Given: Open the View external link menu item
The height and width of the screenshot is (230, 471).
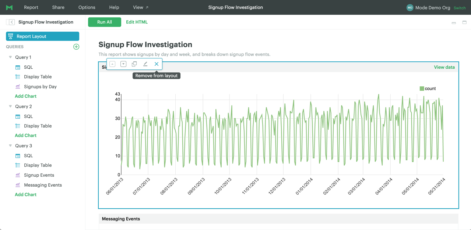Looking at the screenshot, I should (x=141, y=7).
